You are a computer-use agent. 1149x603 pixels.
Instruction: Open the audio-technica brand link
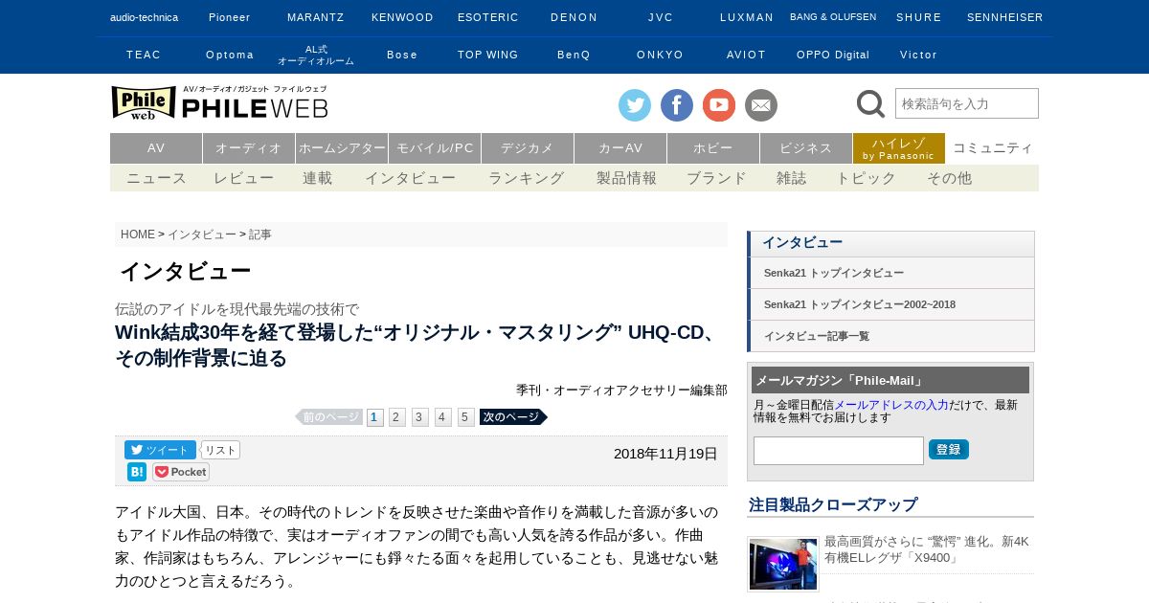[x=144, y=17]
